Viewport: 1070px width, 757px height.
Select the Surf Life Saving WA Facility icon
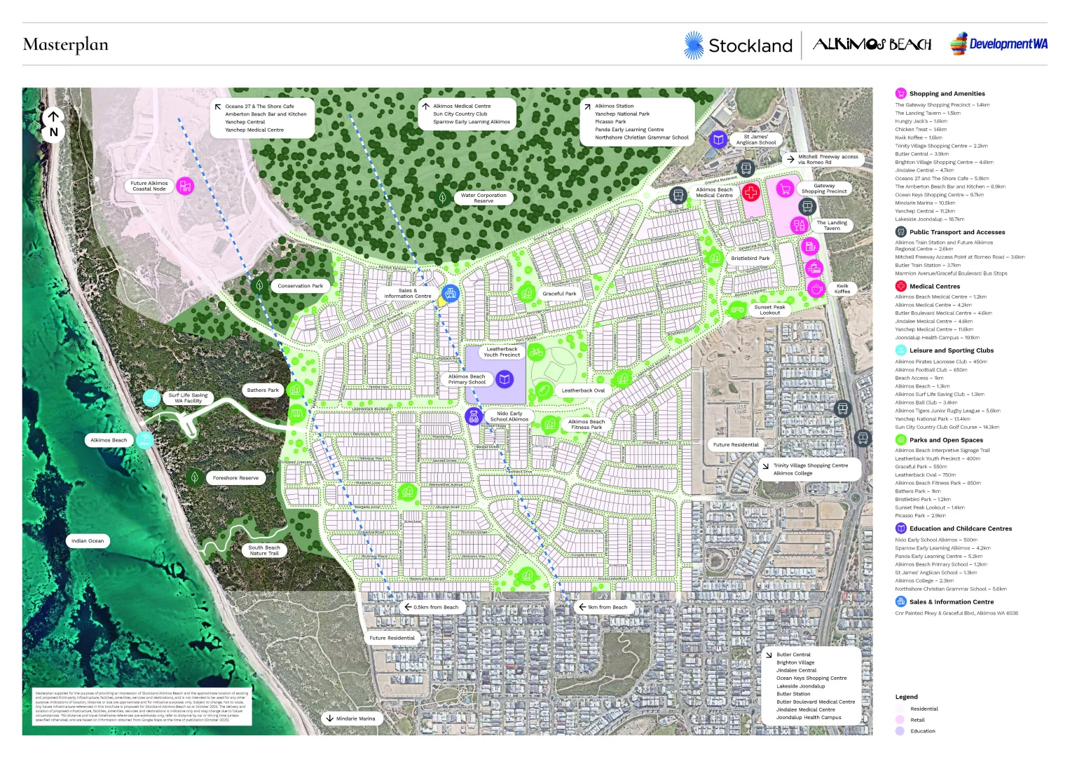[151, 398]
